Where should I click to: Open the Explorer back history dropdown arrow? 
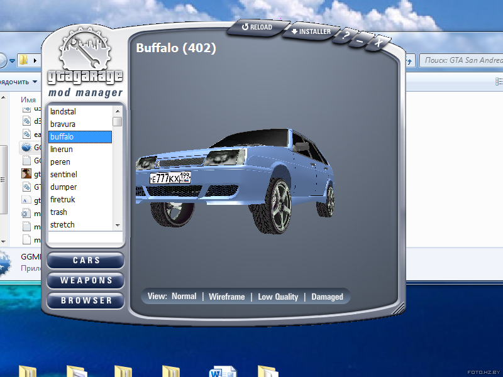[12, 60]
